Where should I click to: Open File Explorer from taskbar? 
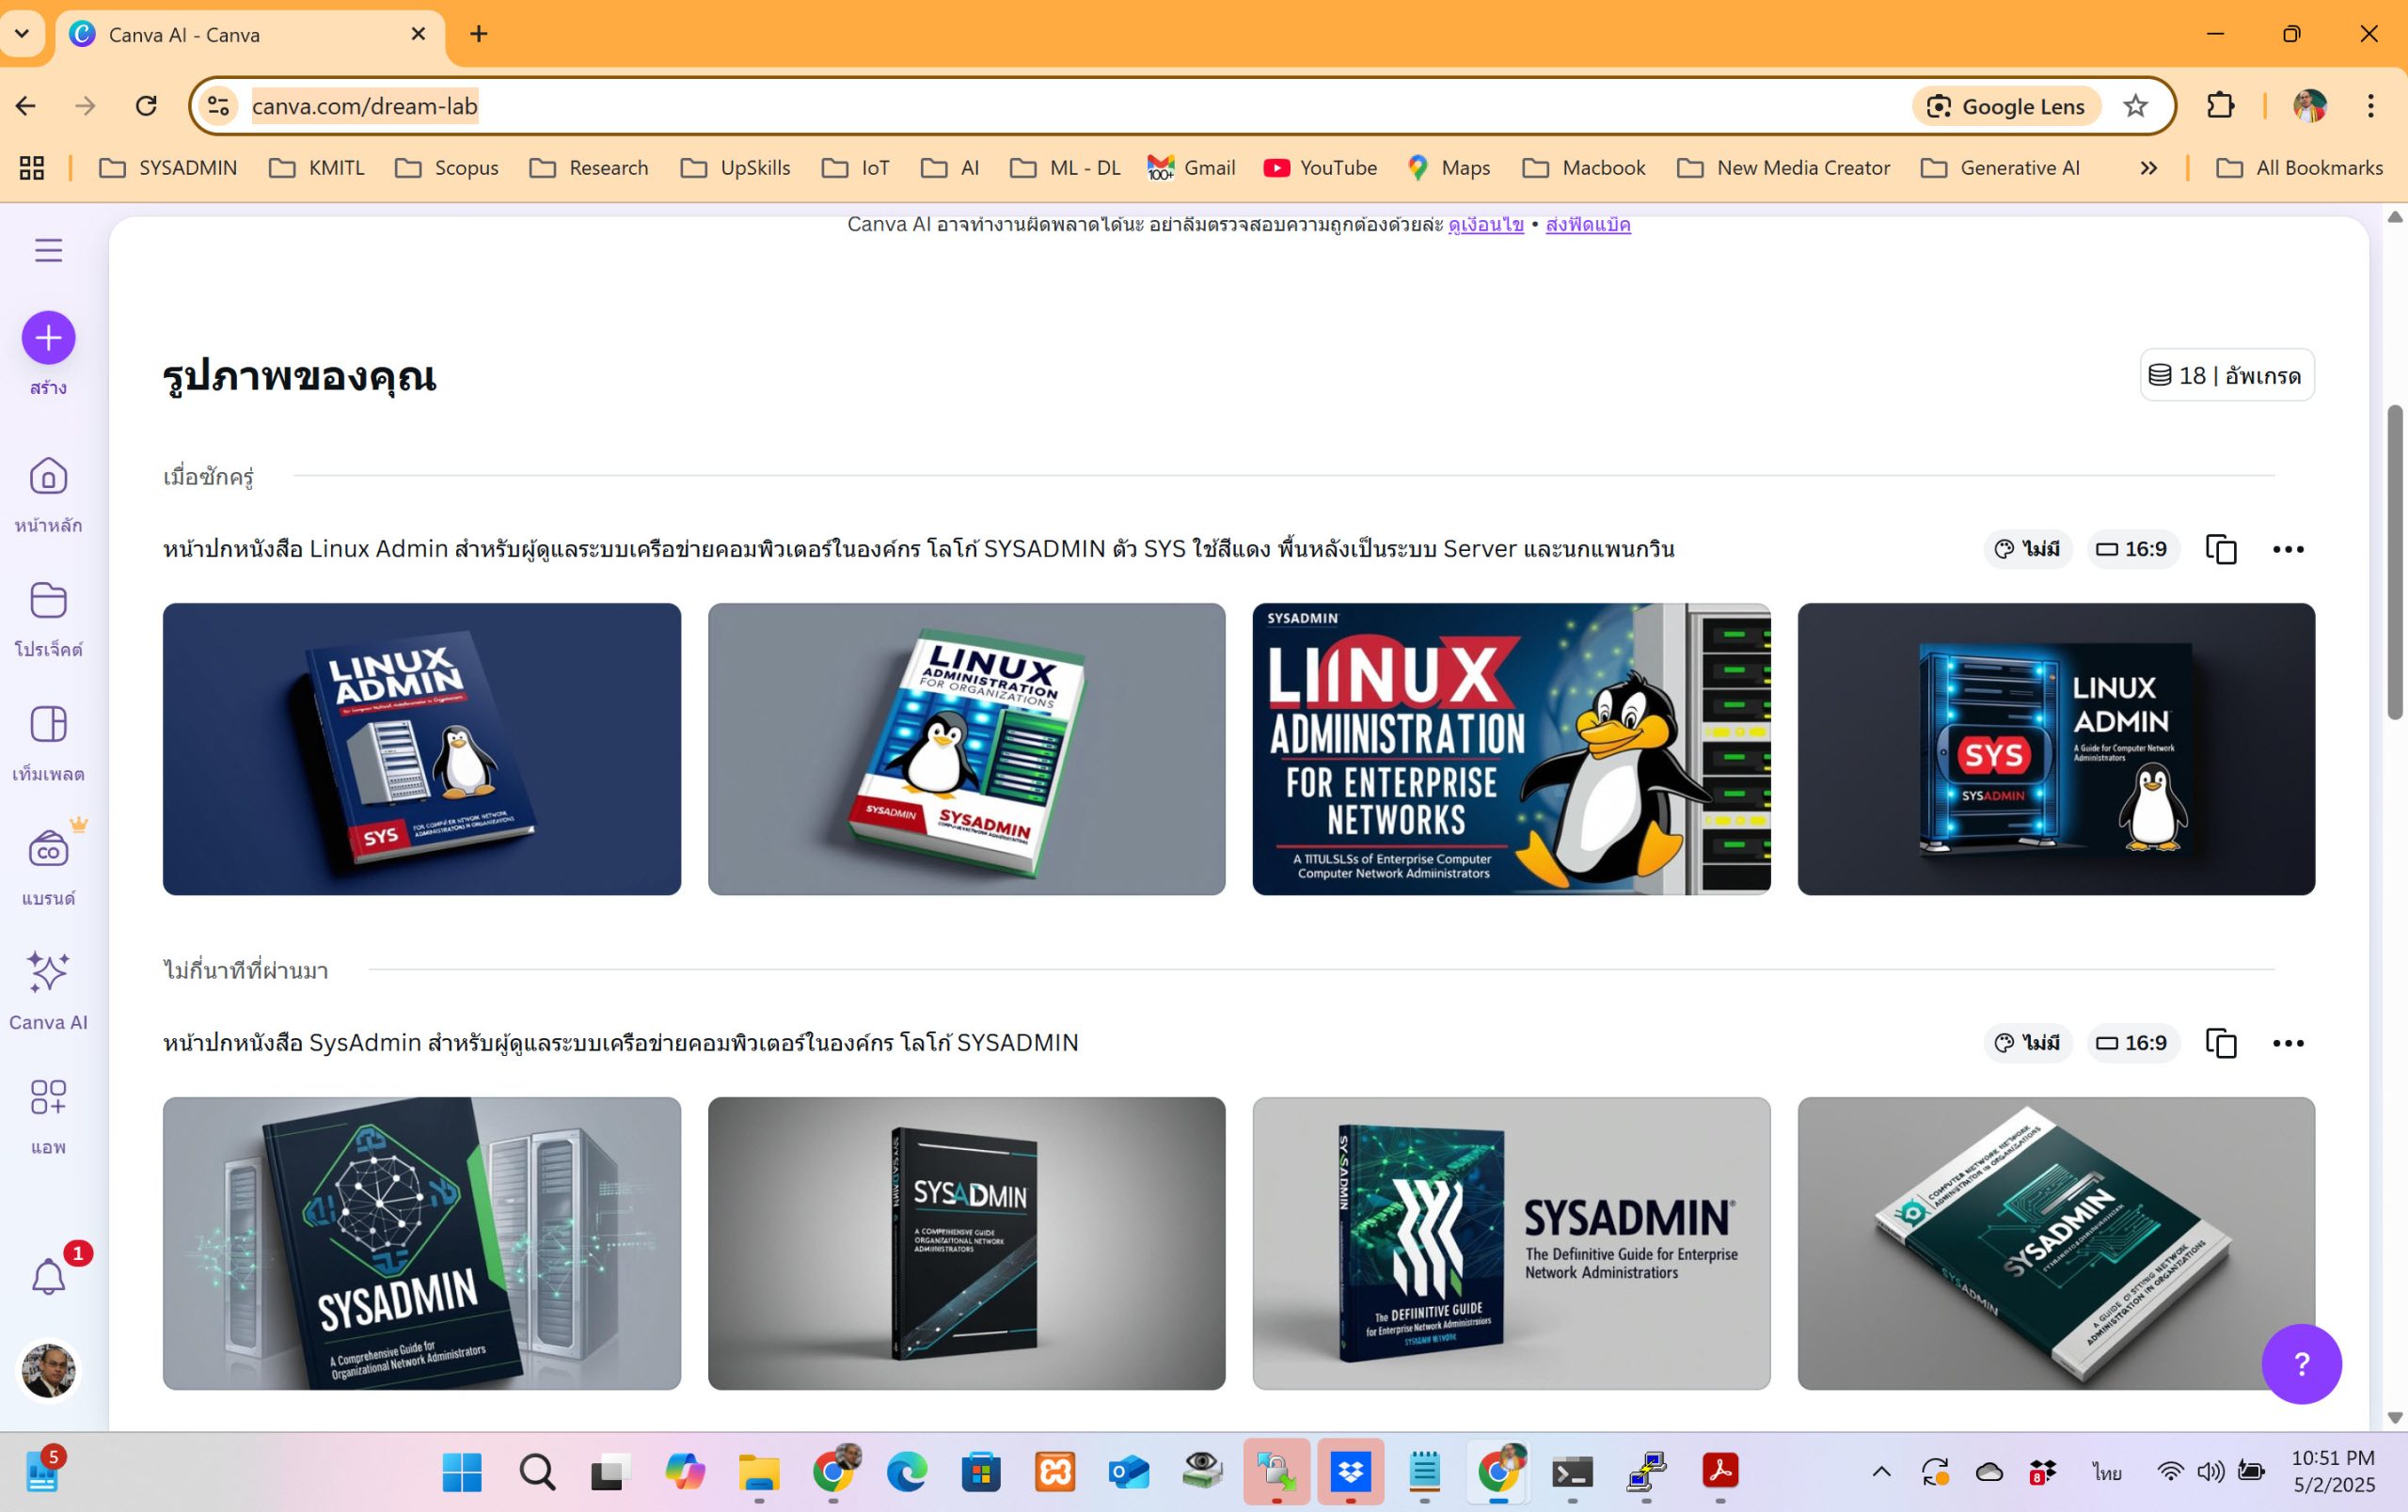click(x=758, y=1472)
